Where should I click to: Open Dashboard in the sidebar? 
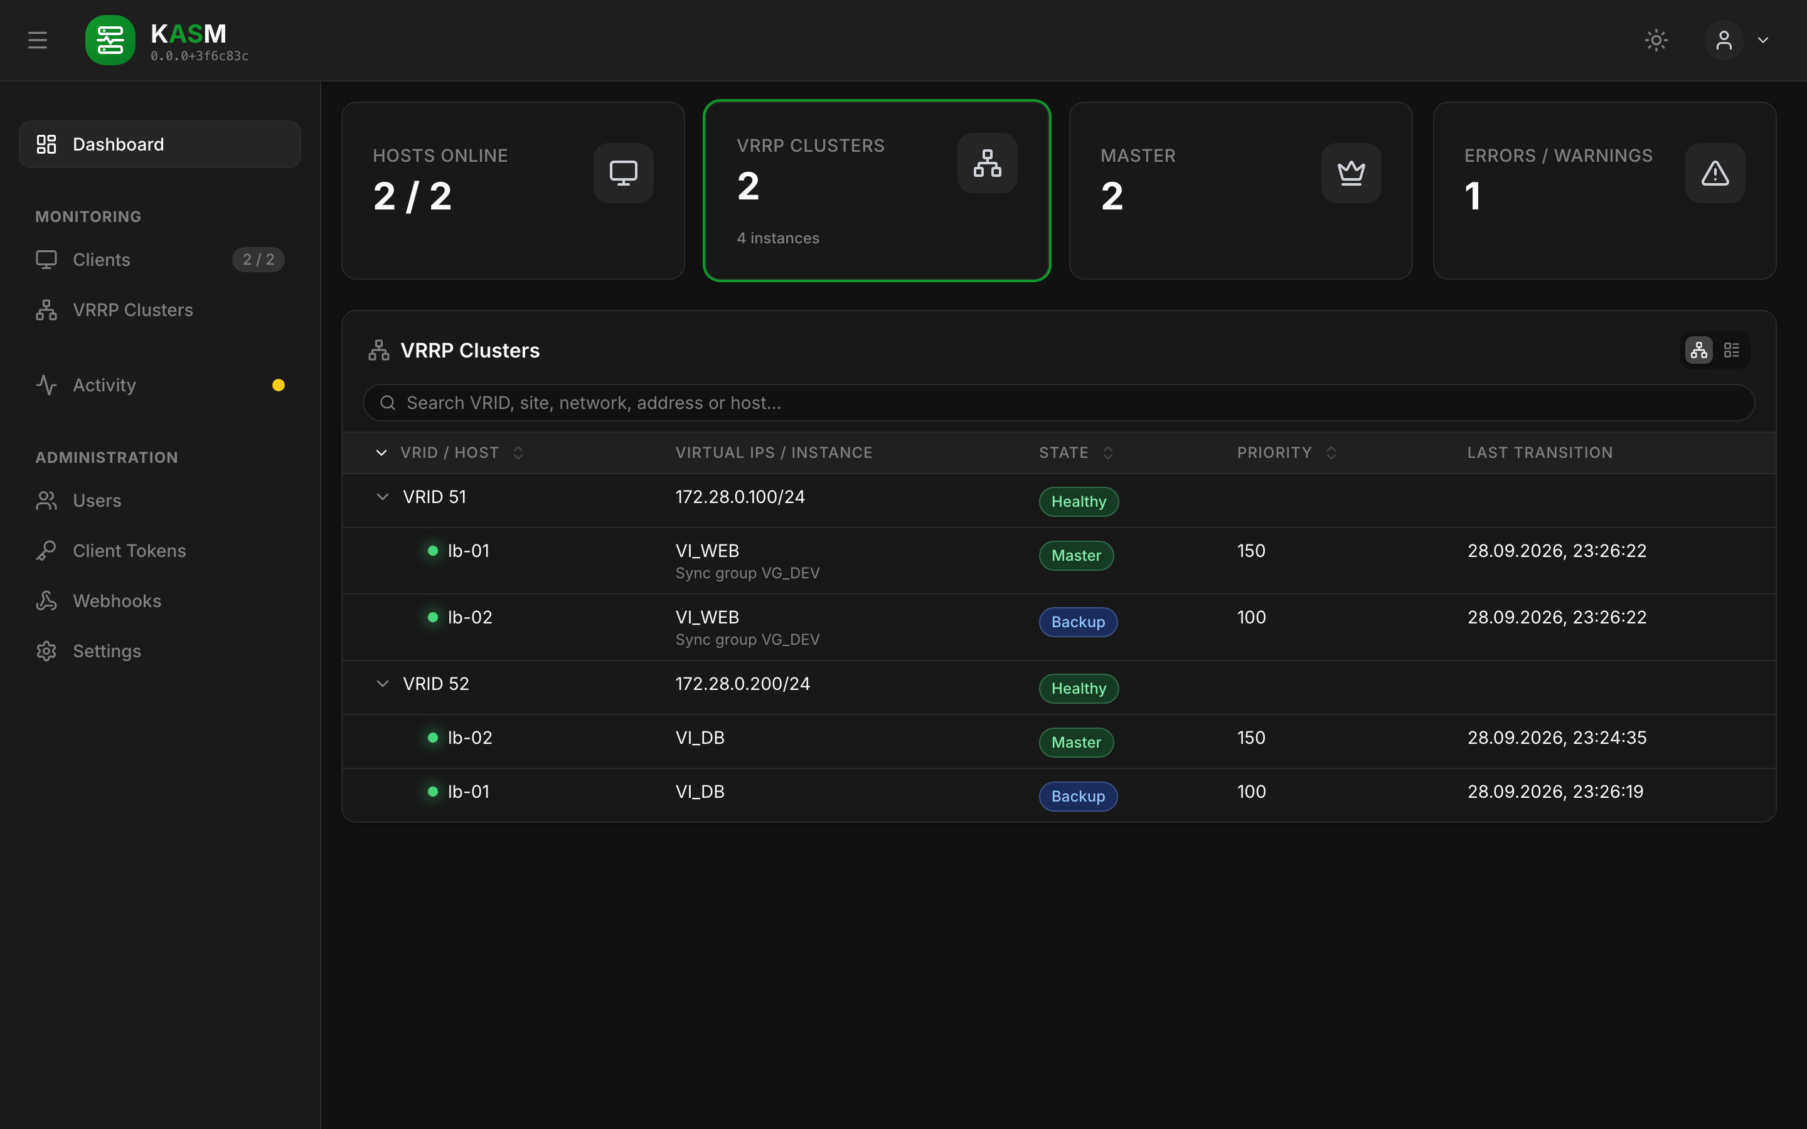[160, 144]
